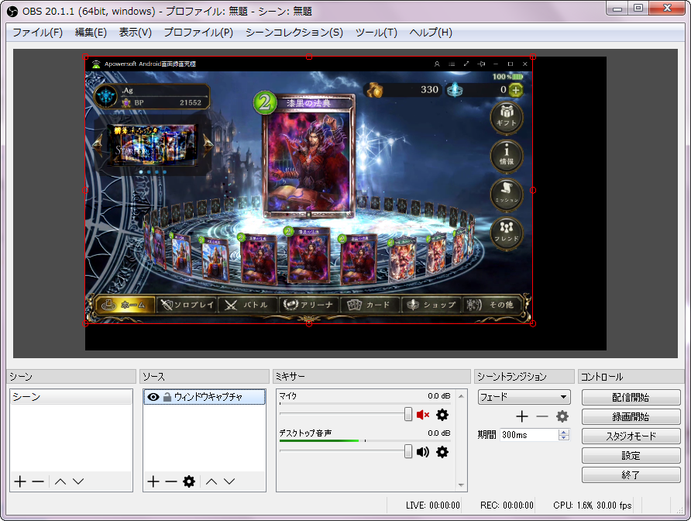Add a new scene with the plus icon

(x=20, y=481)
